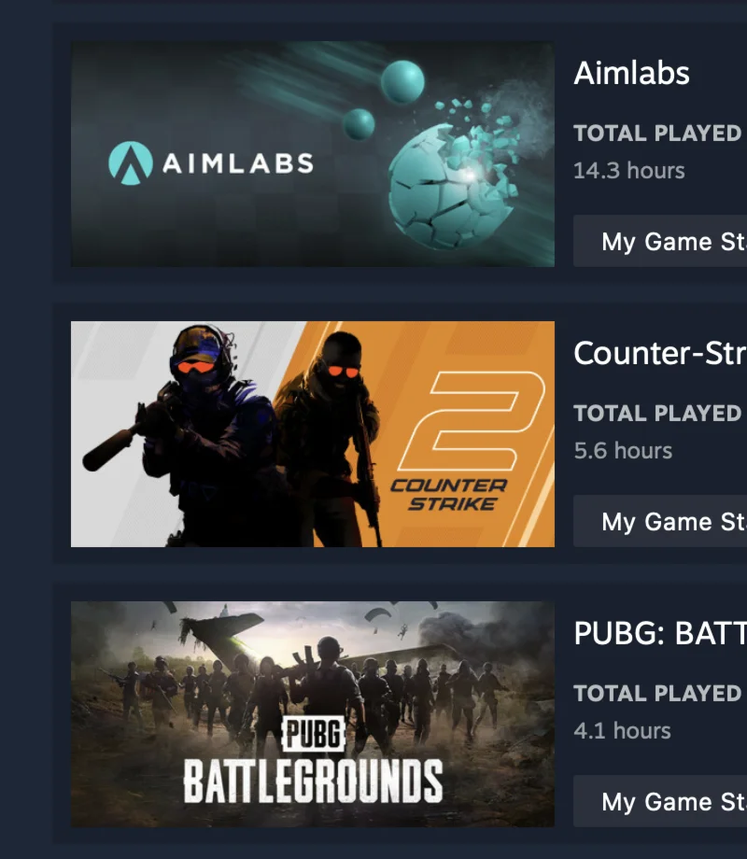The width and height of the screenshot is (747, 859).
Task: Open the Counter-Strike game title link
Action: (660, 353)
